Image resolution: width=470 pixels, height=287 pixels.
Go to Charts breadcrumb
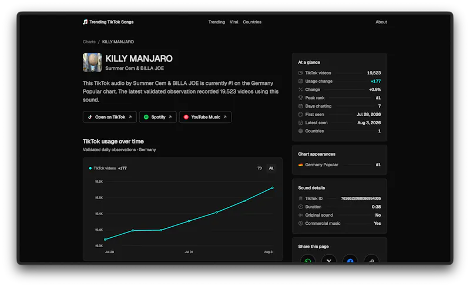point(89,42)
